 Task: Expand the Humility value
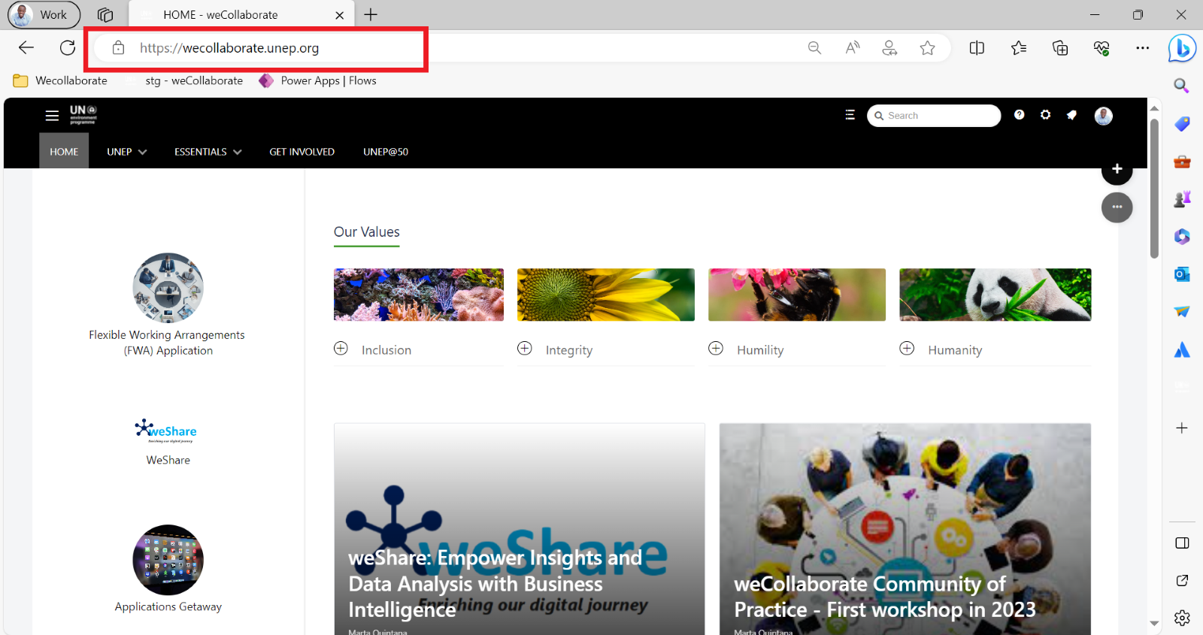pyautogui.click(x=716, y=349)
